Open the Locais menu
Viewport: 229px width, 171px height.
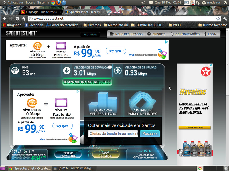pyautogui.click(x=30, y=3)
